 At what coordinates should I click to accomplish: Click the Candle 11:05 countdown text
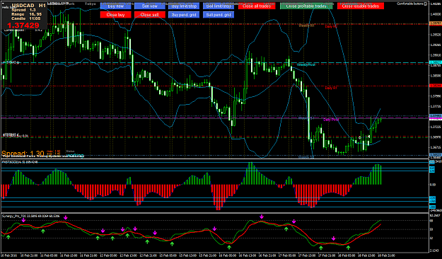[x=26, y=18]
